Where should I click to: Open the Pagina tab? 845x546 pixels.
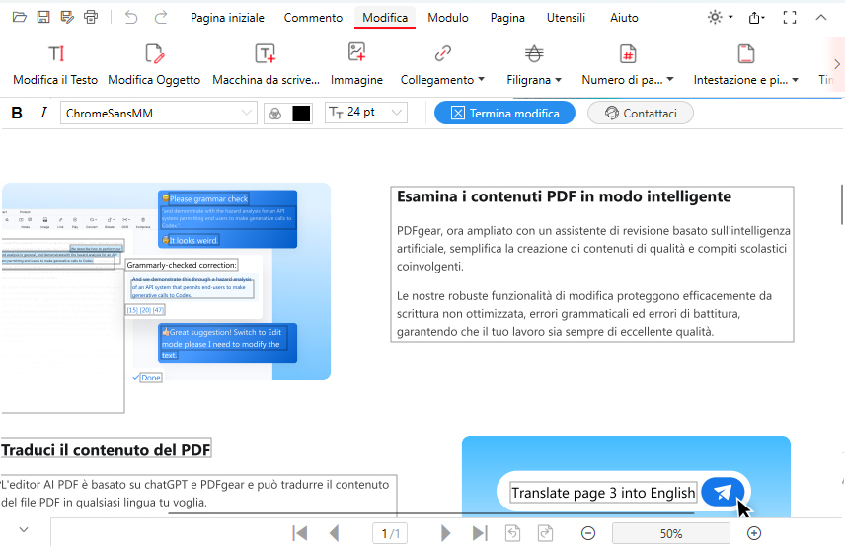pyautogui.click(x=507, y=18)
